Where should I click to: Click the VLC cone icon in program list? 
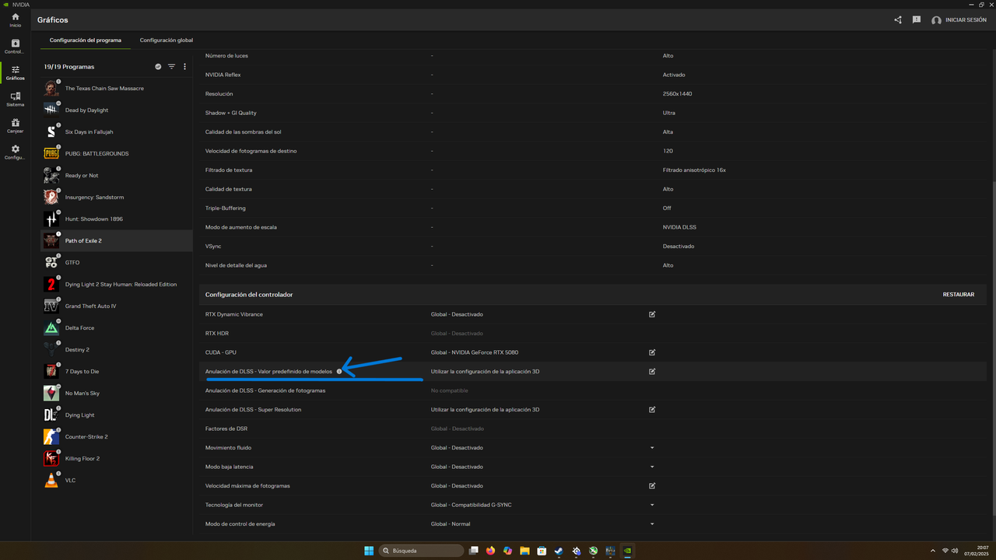51,481
